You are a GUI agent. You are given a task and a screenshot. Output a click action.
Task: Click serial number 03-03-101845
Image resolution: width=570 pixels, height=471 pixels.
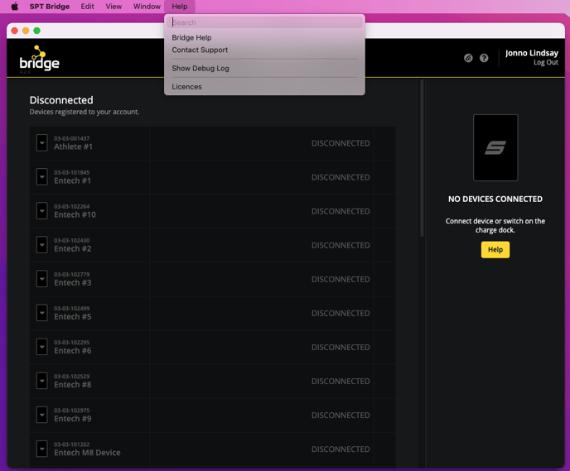click(x=71, y=172)
